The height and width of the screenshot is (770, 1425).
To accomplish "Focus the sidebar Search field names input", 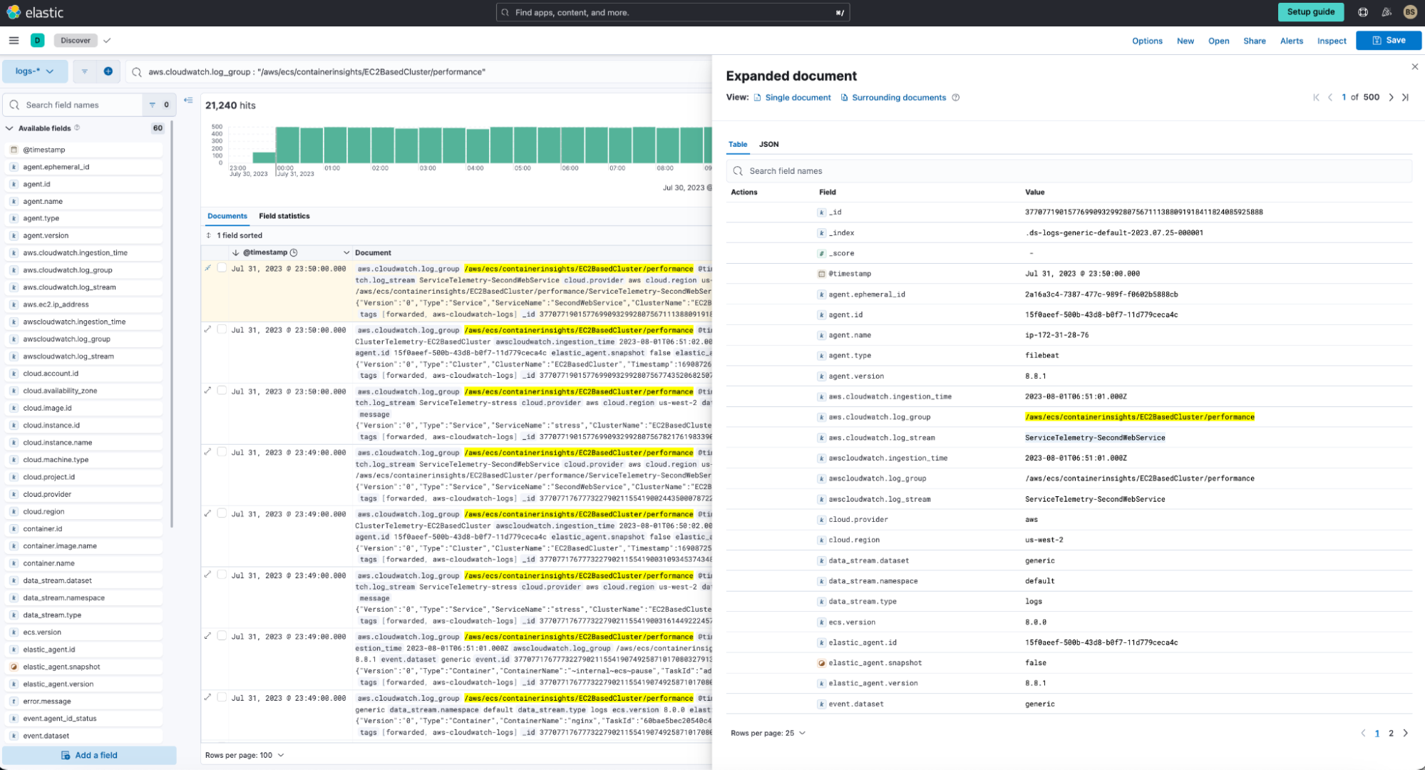I will click(73, 105).
